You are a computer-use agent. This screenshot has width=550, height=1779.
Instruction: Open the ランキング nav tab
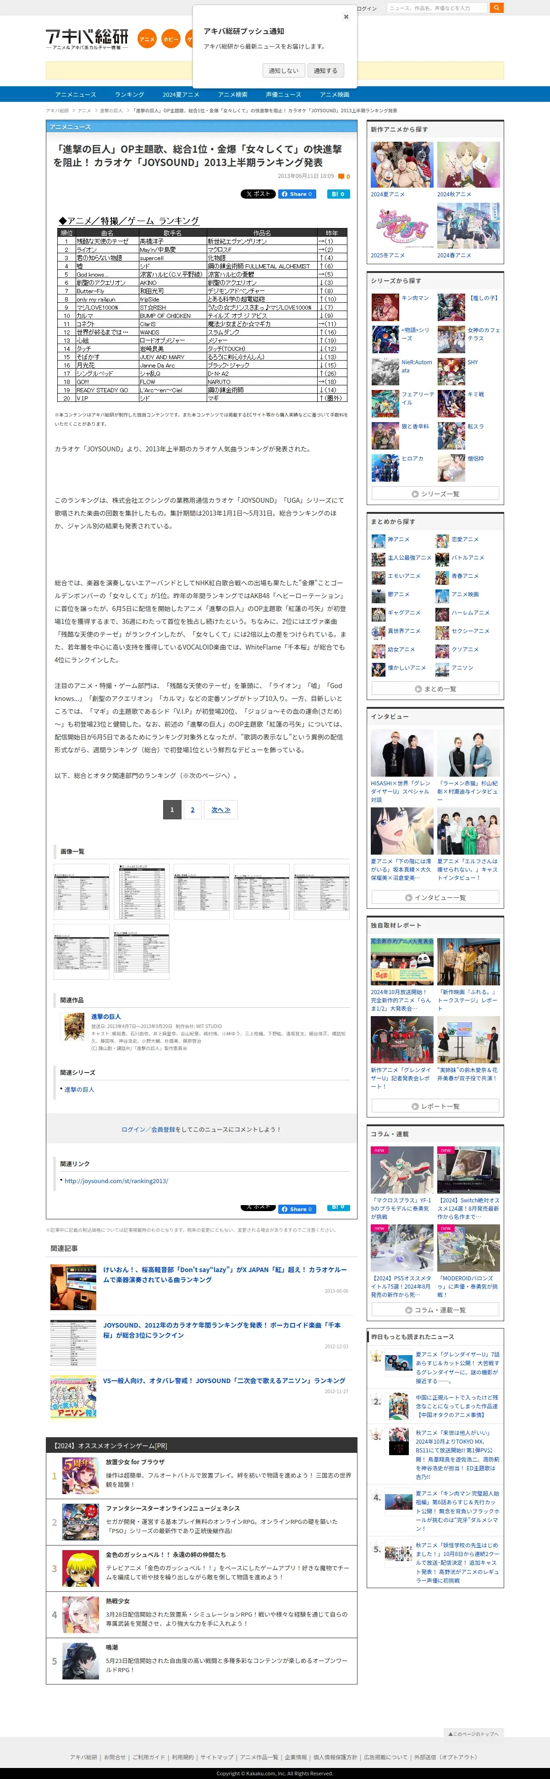pyautogui.click(x=130, y=95)
